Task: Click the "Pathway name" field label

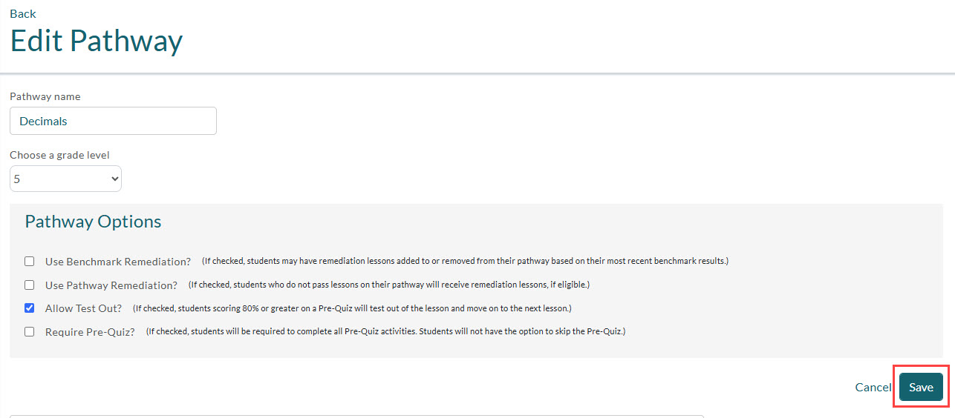Action: (45, 96)
